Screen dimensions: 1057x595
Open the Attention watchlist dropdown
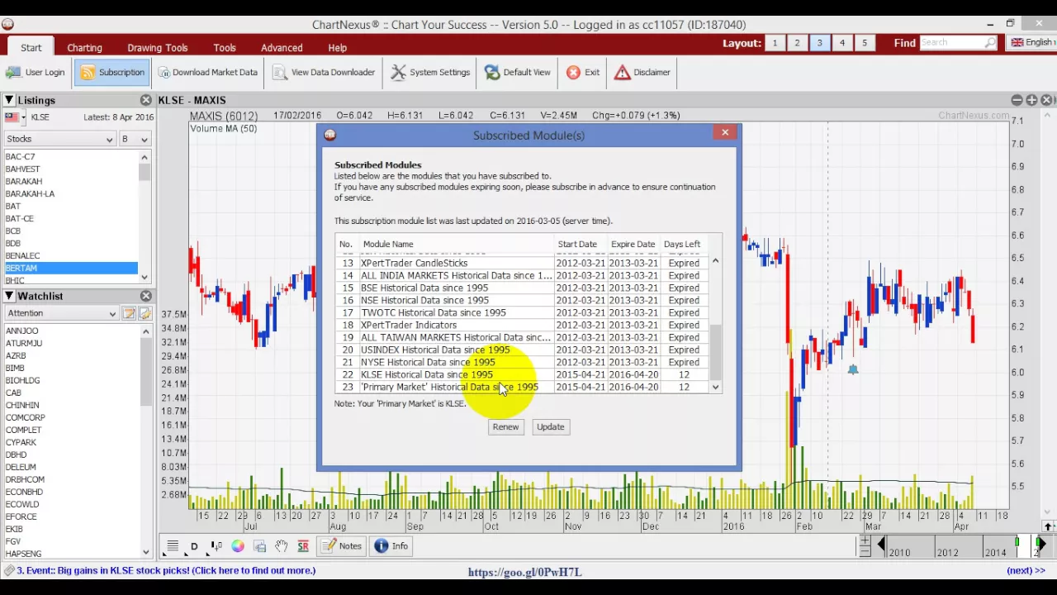pyautogui.click(x=62, y=313)
